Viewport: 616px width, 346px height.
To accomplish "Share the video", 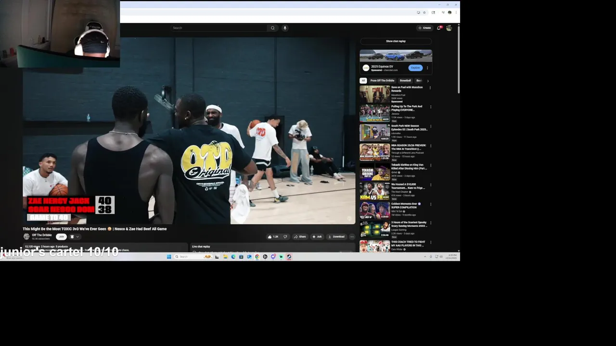I will [300, 236].
